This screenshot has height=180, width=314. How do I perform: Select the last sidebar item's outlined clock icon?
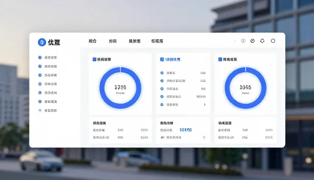(40, 111)
